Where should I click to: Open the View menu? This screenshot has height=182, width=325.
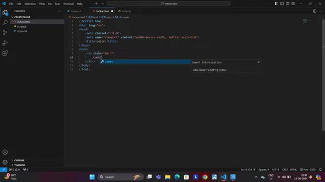[42, 4]
